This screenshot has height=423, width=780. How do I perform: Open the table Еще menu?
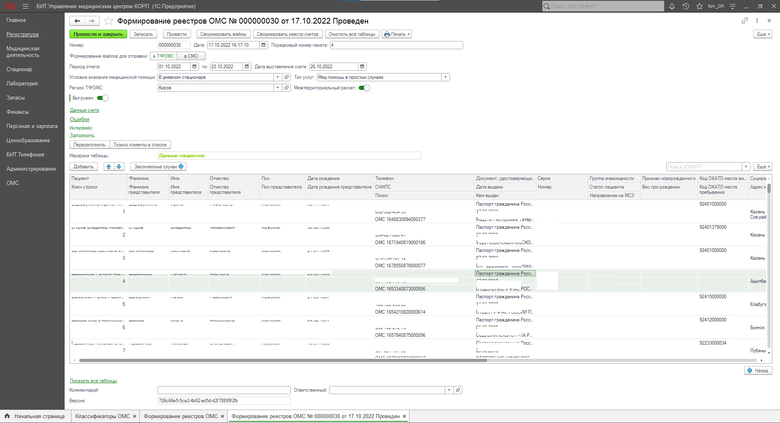(x=763, y=167)
